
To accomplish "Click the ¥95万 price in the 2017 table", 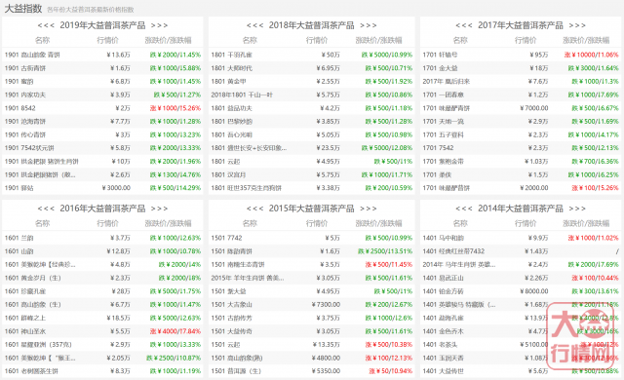I will (539, 55).
